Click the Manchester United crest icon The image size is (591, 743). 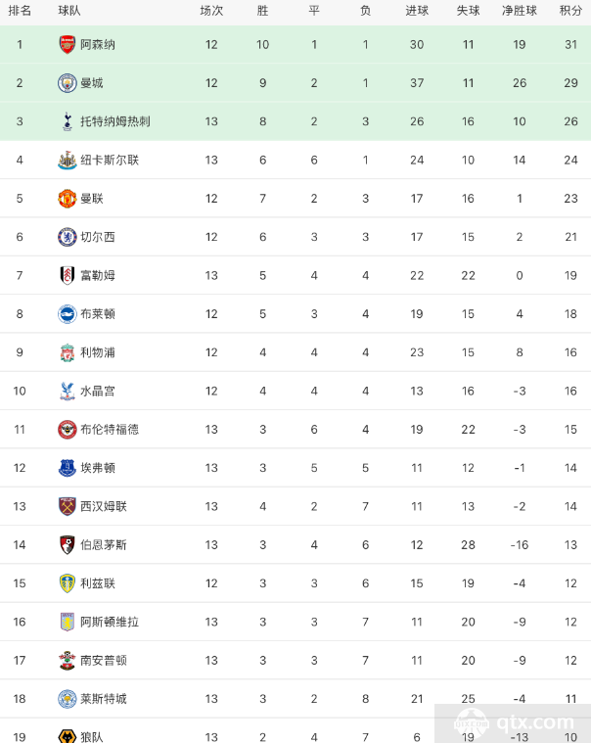point(68,199)
